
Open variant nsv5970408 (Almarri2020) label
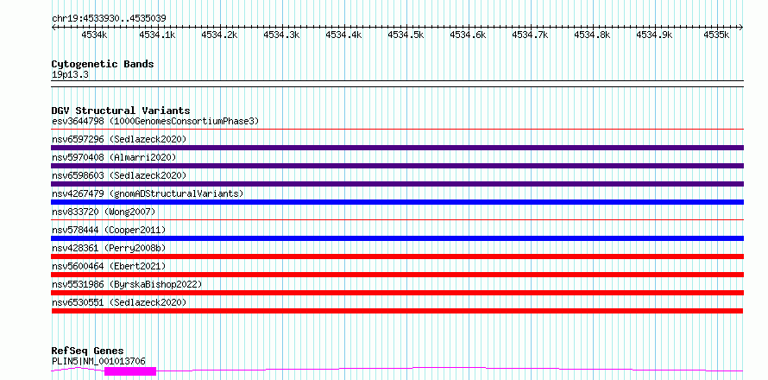(x=114, y=157)
